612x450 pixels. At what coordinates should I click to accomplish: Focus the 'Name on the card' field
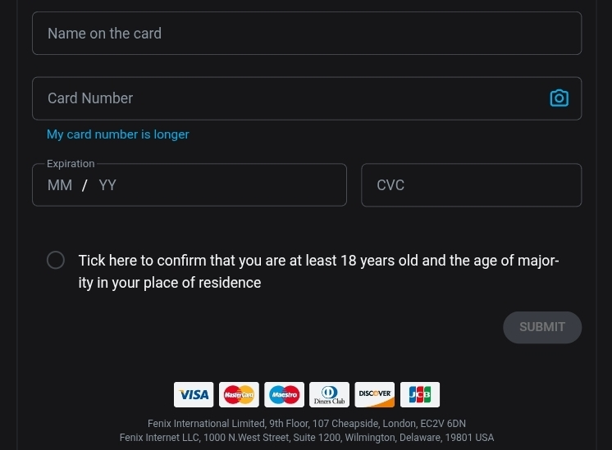[306, 34]
